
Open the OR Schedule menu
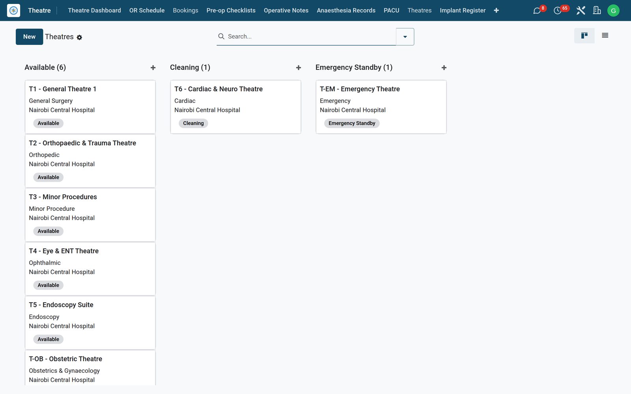coord(147,10)
